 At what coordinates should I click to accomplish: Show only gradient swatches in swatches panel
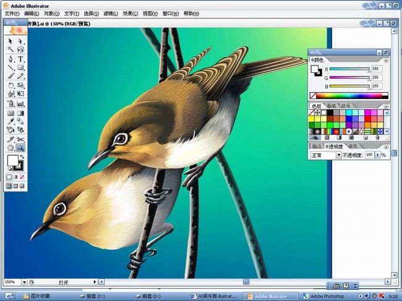tap(339, 138)
